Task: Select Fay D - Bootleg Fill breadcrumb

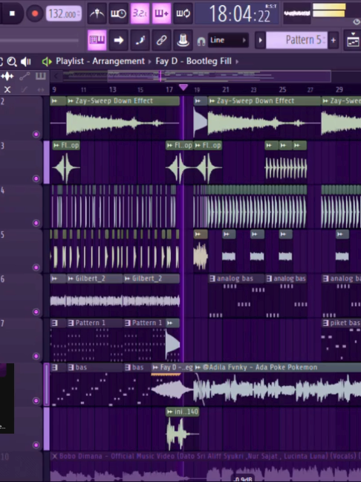Action: (x=193, y=61)
